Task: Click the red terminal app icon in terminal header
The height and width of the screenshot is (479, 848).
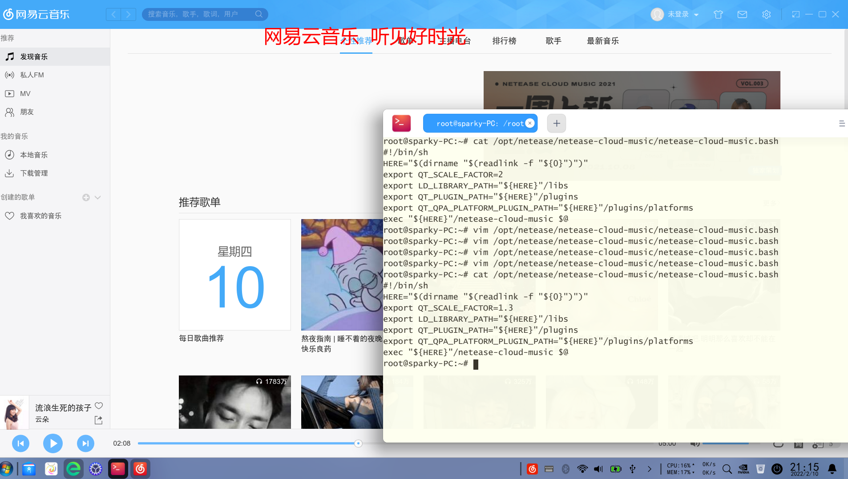Action: (401, 124)
